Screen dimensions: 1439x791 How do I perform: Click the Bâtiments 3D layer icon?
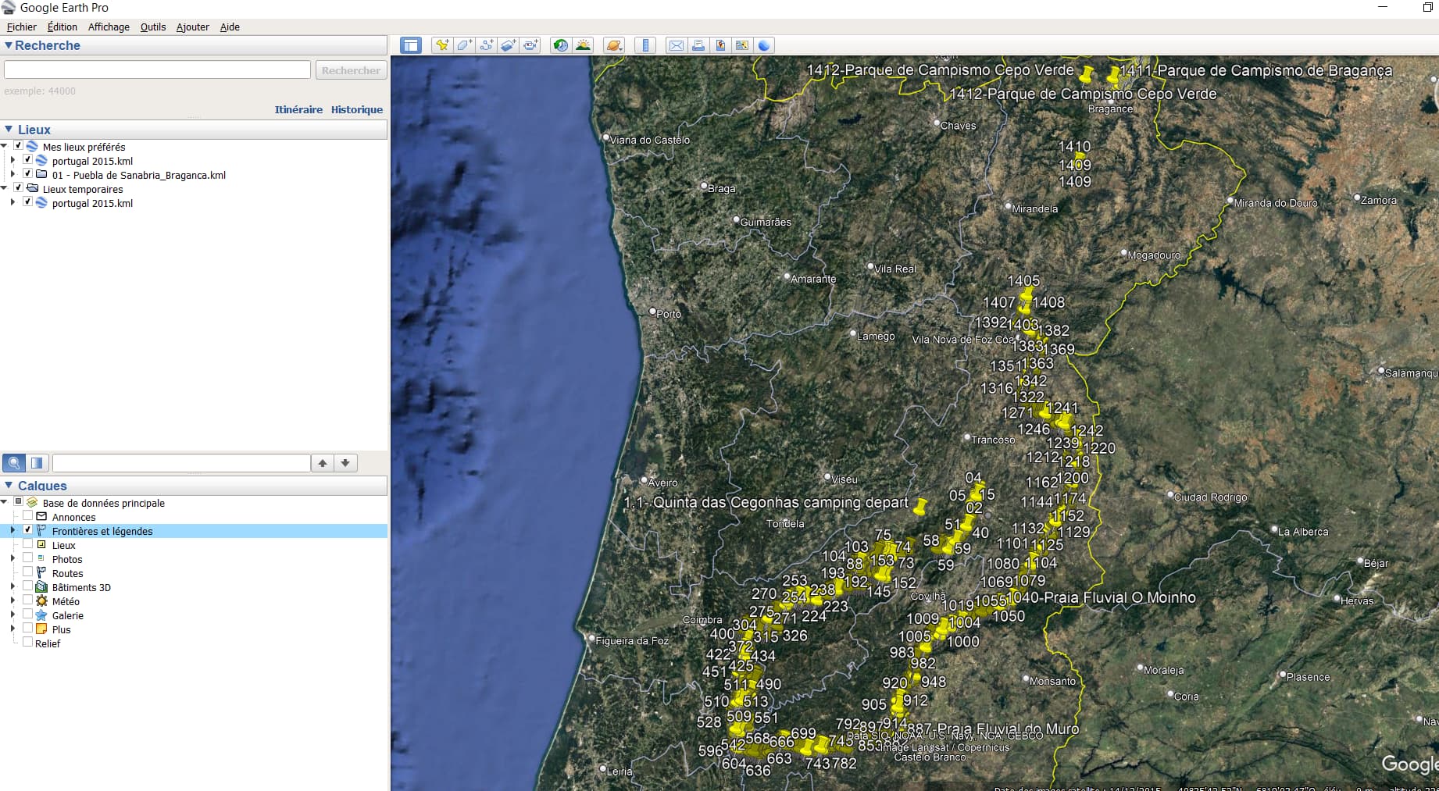pyautogui.click(x=41, y=587)
